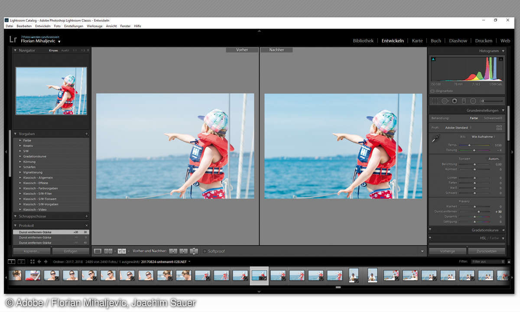The image size is (520, 312).
Task: Collapse the Navigator panel
Action: coord(15,50)
